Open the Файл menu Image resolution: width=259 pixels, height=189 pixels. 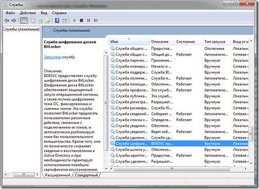pos(10,13)
